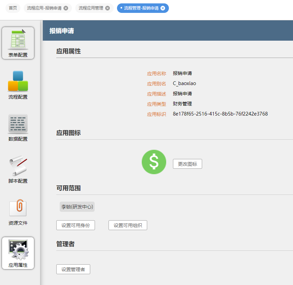The image size is (293, 285).
Task: Select the 流程管理-报销申请 tab
Action: coord(140,7)
